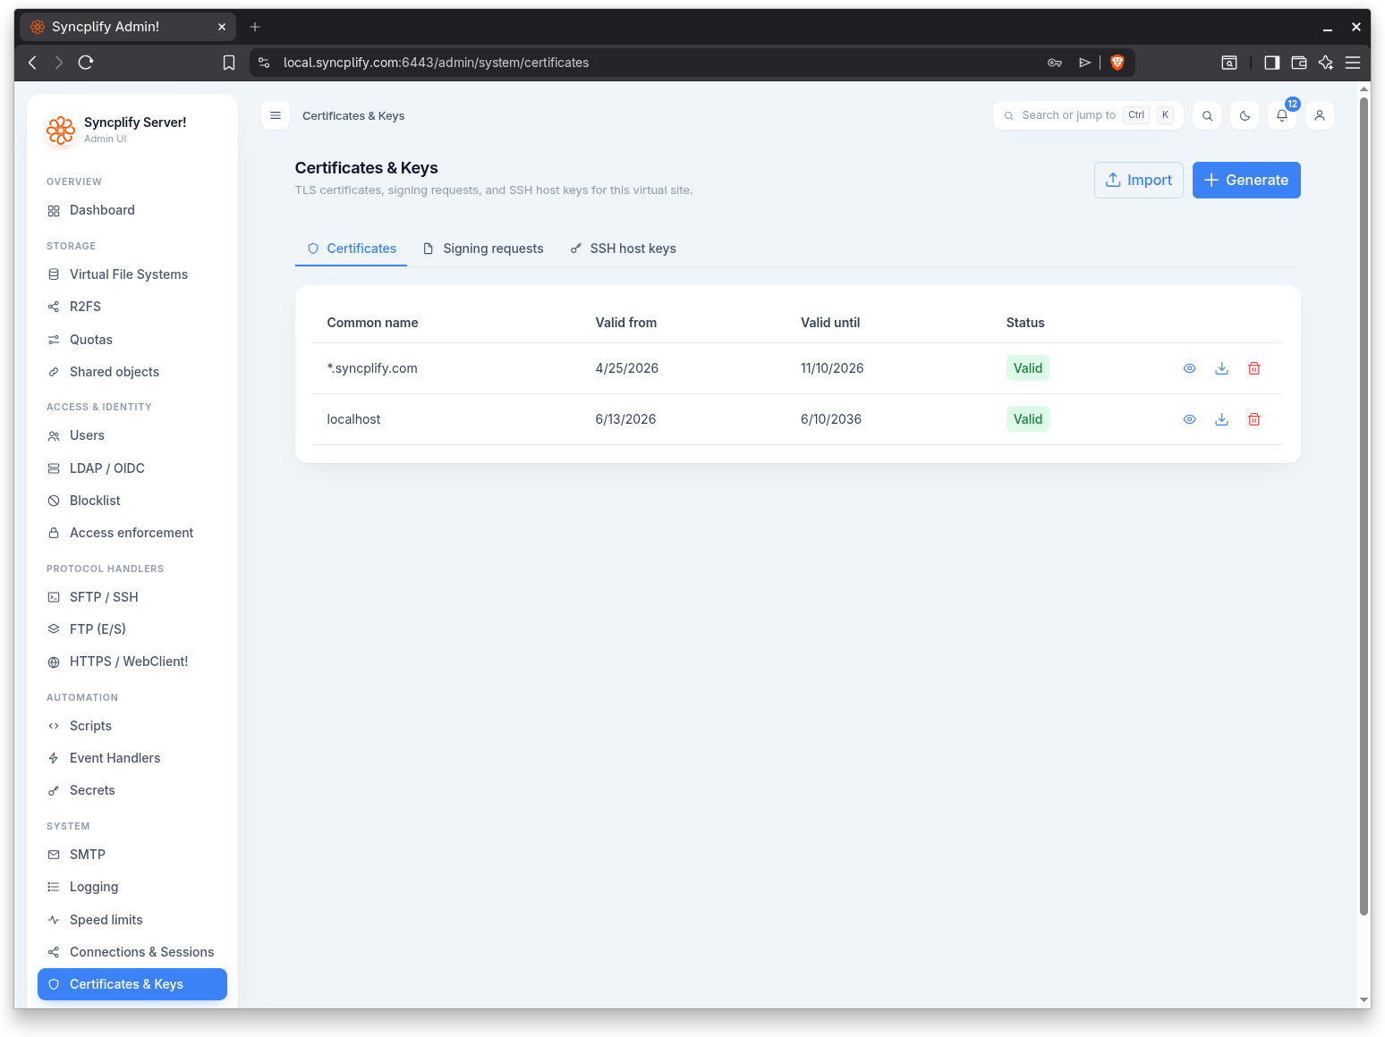
Task: Collapse the sidebar with hamburger button
Action: tap(276, 115)
